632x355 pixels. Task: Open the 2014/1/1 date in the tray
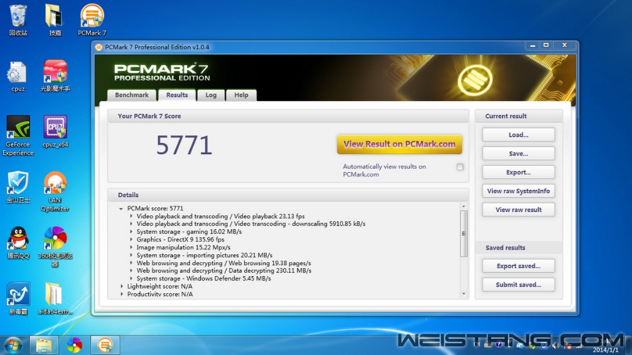coord(605,350)
